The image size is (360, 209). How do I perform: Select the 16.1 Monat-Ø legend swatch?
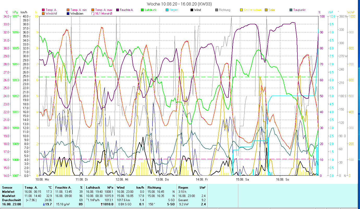93,13
